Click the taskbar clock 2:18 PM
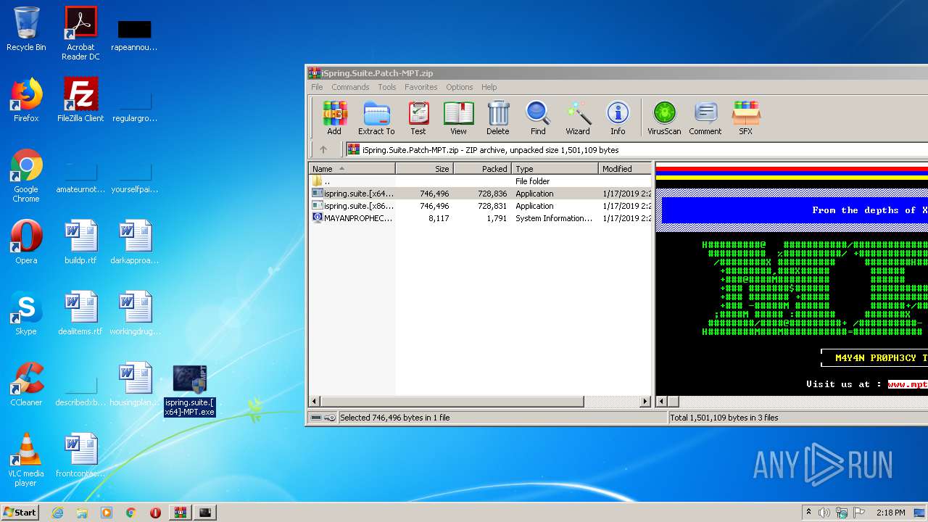This screenshot has height=522, width=928. pyautogui.click(x=890, y=513)
